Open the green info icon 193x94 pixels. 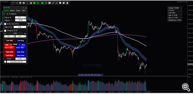27,3
